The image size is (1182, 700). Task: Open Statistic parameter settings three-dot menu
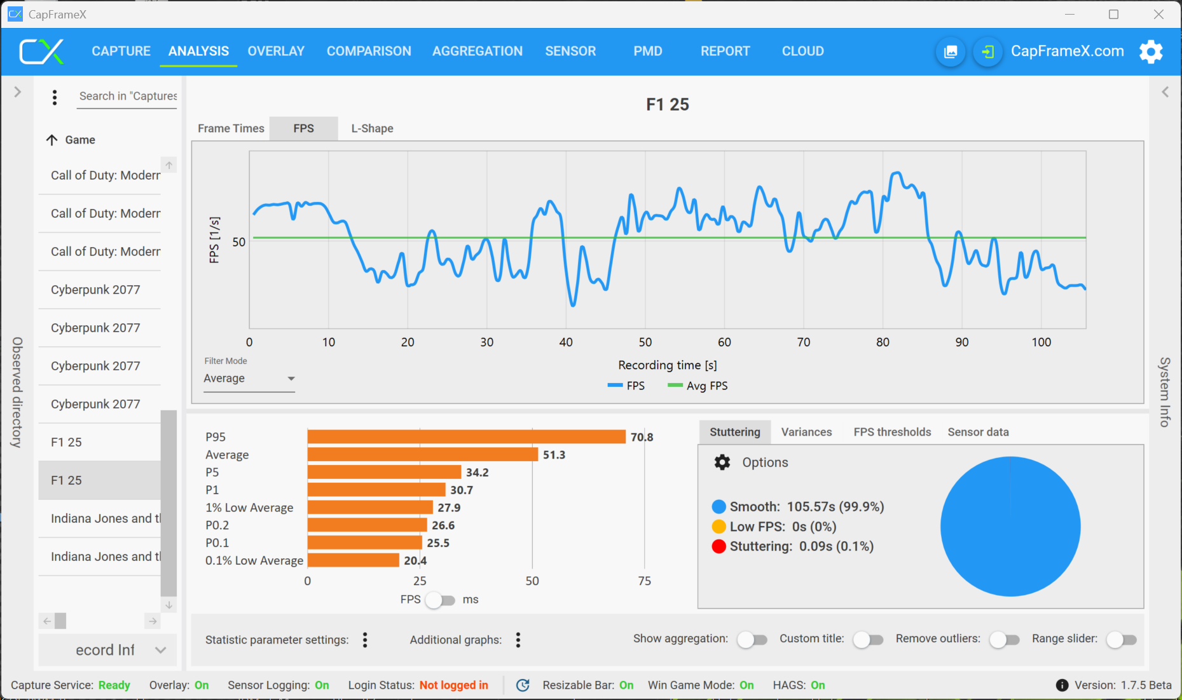click(365, 640)
